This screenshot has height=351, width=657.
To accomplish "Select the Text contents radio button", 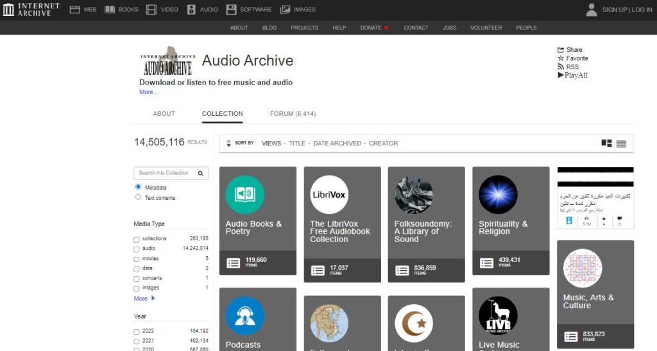I will click(x=138, y=197).
